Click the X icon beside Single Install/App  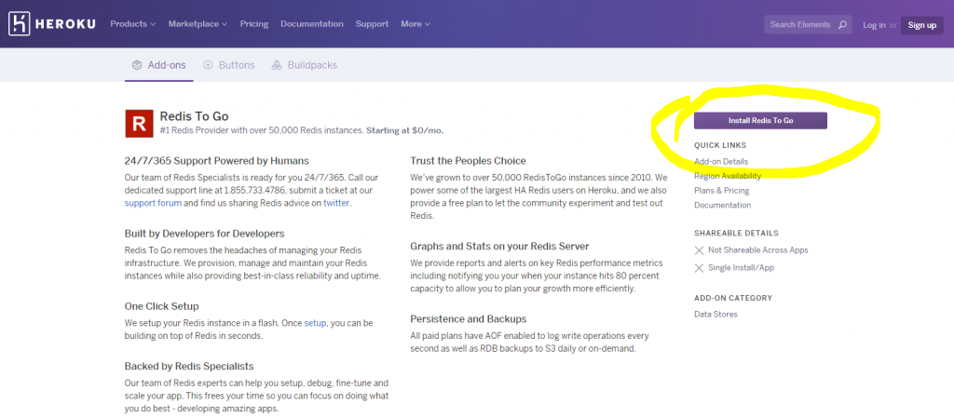coord(699,268)
